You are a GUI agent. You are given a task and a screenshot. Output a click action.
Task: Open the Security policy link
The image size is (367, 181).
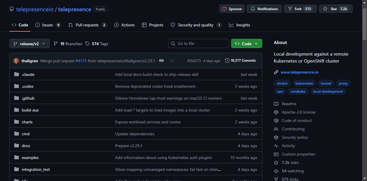click(295, 137)
